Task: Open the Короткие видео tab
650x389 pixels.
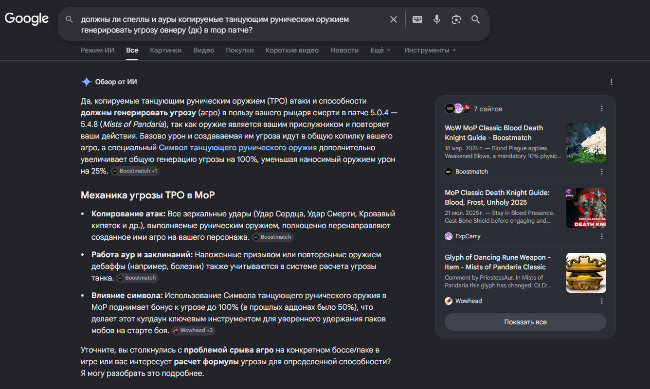Action: (292, 50)
